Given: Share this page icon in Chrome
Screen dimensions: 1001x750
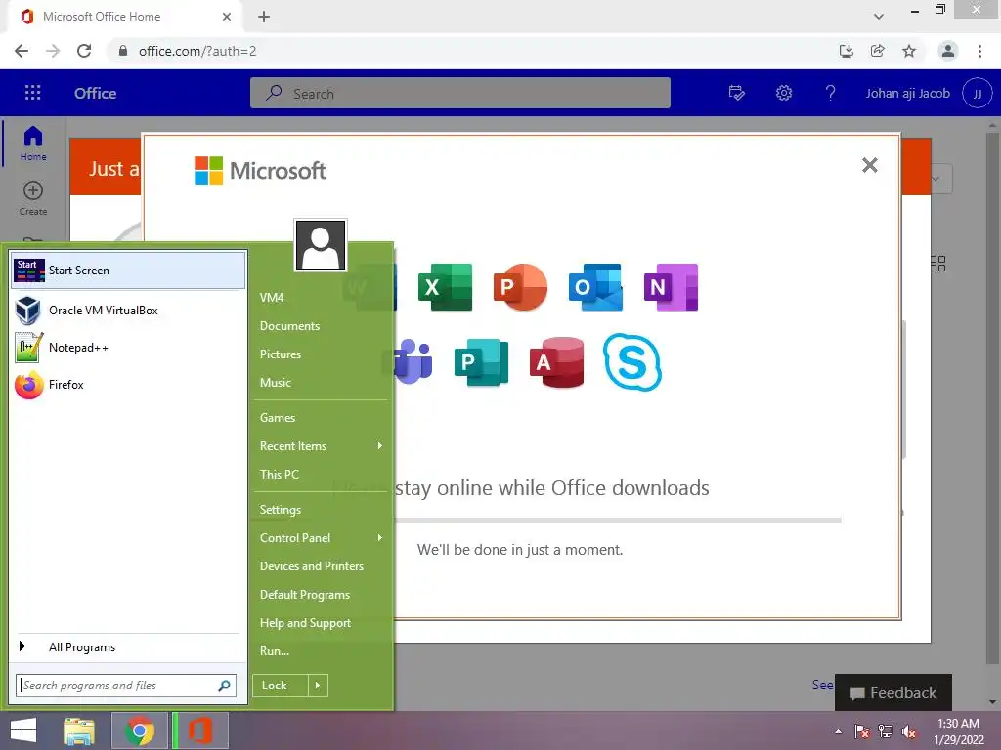Looking at the screenshot, I should coord(878,51).
